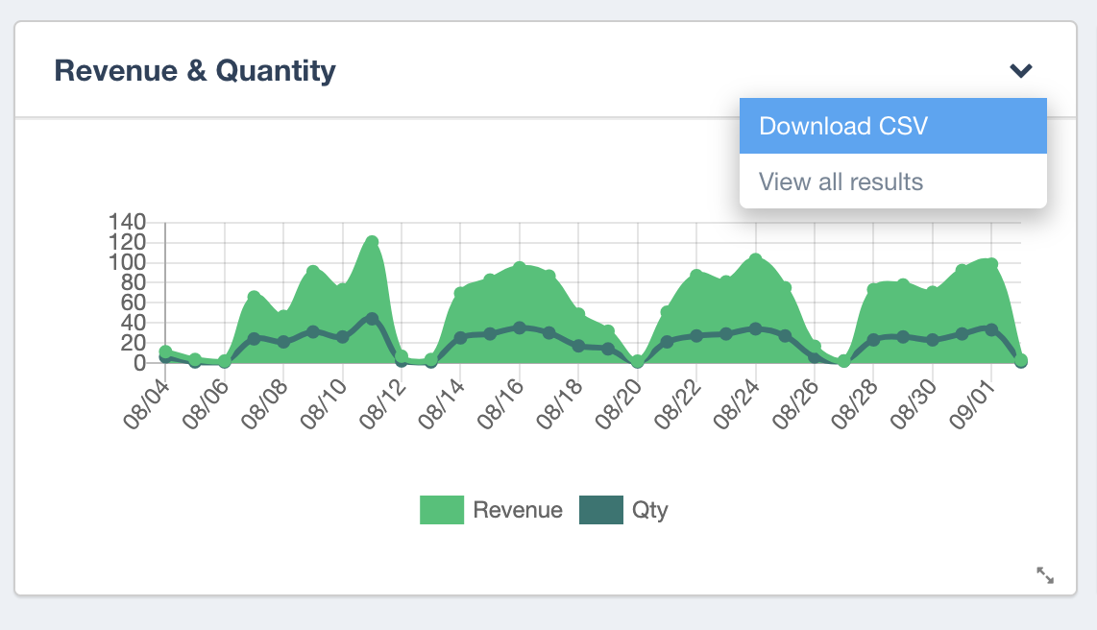This screenshot has height=630, width=1097.
Task: Select the Revenue data point at 08/24
Action: tap(756, 259)
